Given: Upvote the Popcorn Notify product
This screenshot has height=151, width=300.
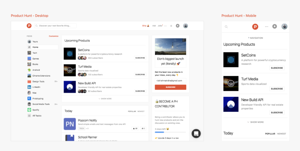Looking at the screenshot, I should tap(135, 128).
